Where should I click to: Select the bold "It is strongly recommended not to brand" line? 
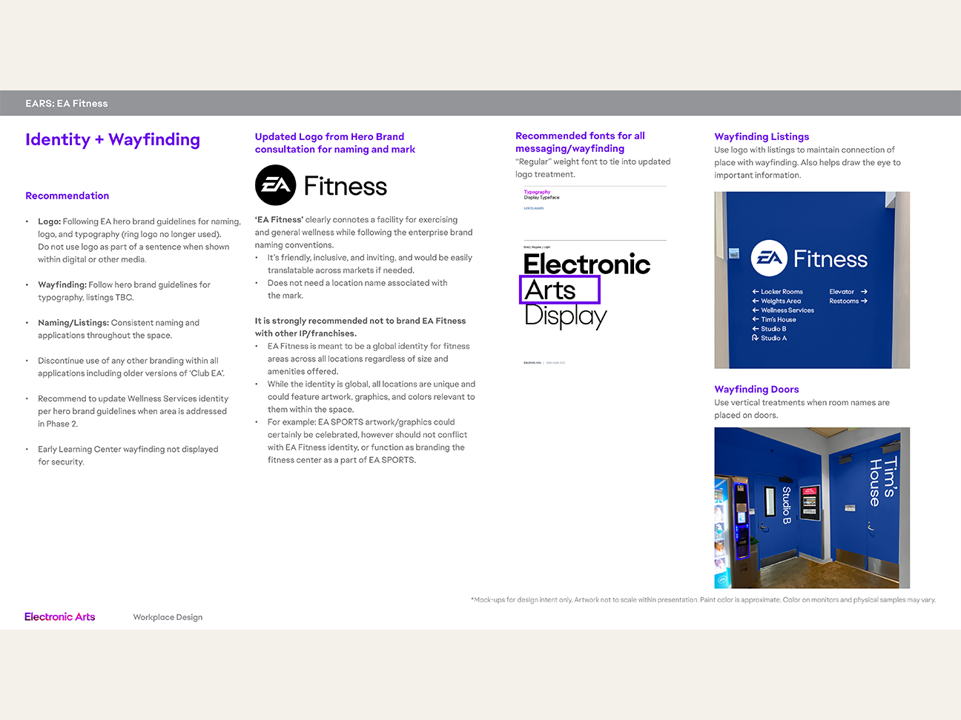point(360,327)
